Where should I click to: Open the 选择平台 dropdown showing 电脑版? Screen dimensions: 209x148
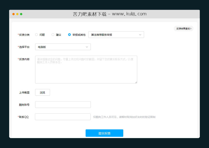coord(63,47)
